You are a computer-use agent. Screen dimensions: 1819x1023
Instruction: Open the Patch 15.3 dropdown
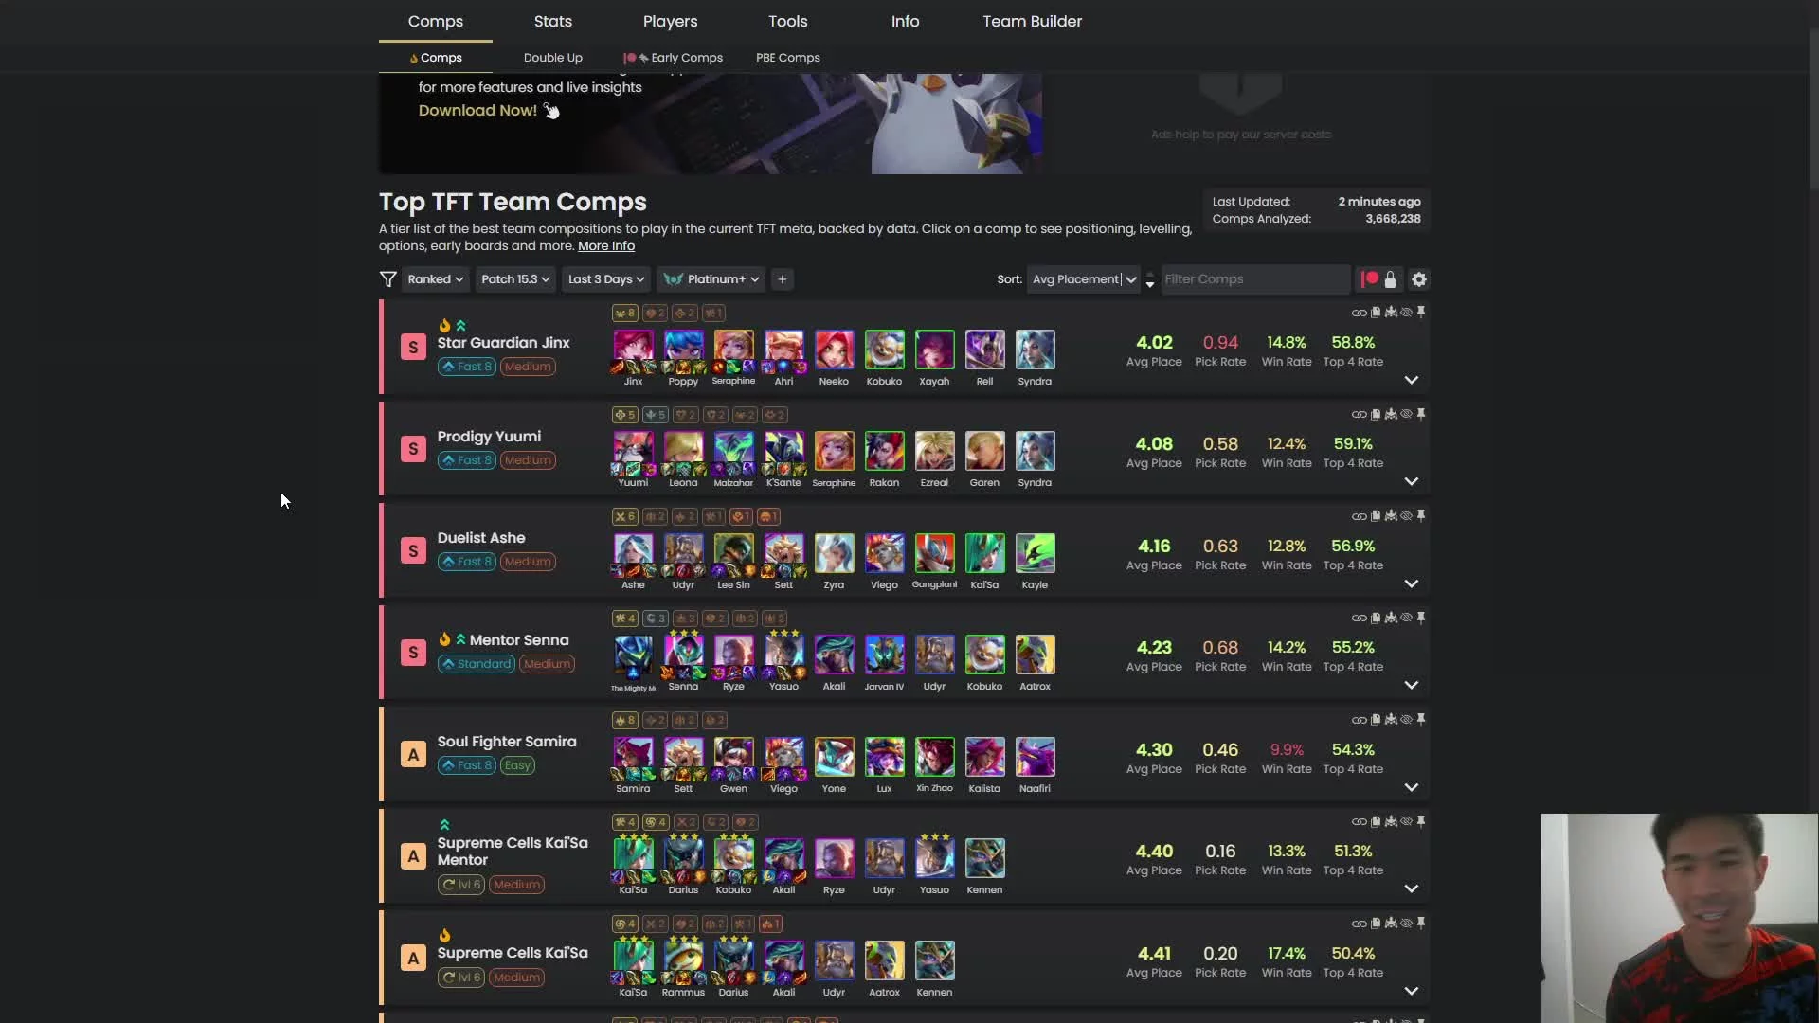(x=514, y=279)
